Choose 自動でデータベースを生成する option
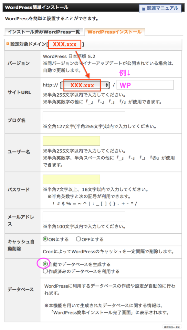Image resolution: width=187 pixels, height=330 pixels. tap(45, 264)
